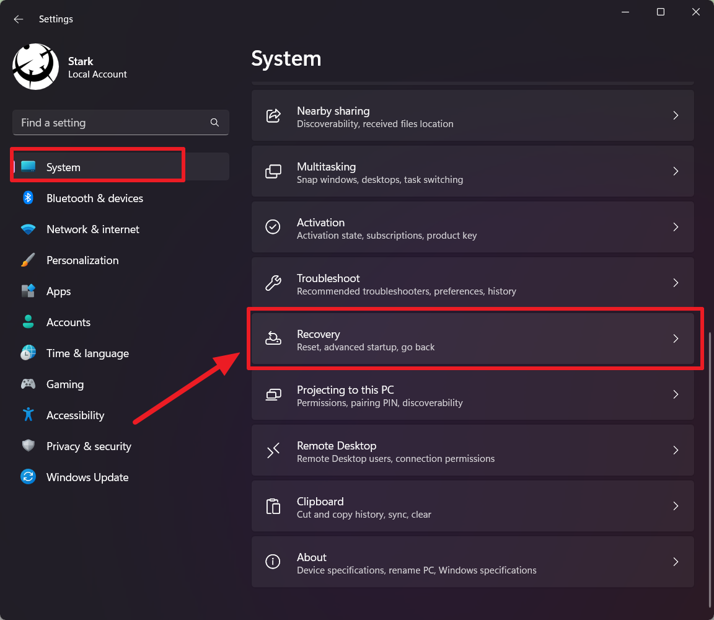714x620 pixels.
Task: Click the Time & language label
Action: [x=88, y=353]
